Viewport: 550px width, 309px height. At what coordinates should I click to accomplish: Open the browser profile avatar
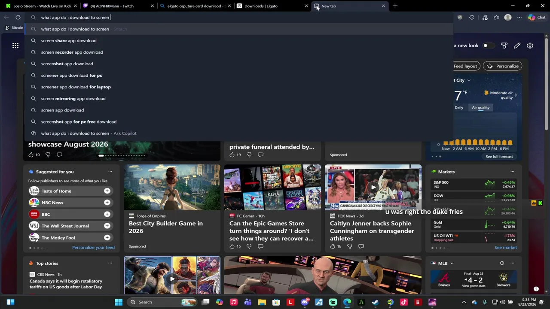point(508,17)
